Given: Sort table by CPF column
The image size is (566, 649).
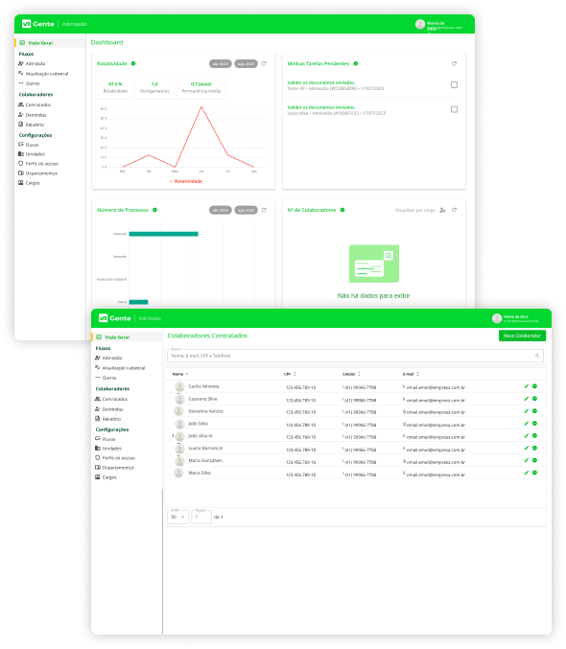Looking at the screenshot, I should [x=290, y=374].
